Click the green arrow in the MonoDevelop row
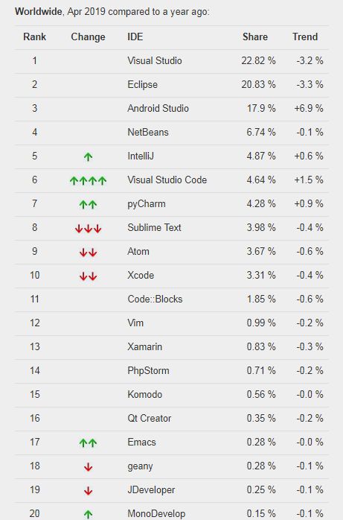The image size is (343, 520). click(88, 514)
